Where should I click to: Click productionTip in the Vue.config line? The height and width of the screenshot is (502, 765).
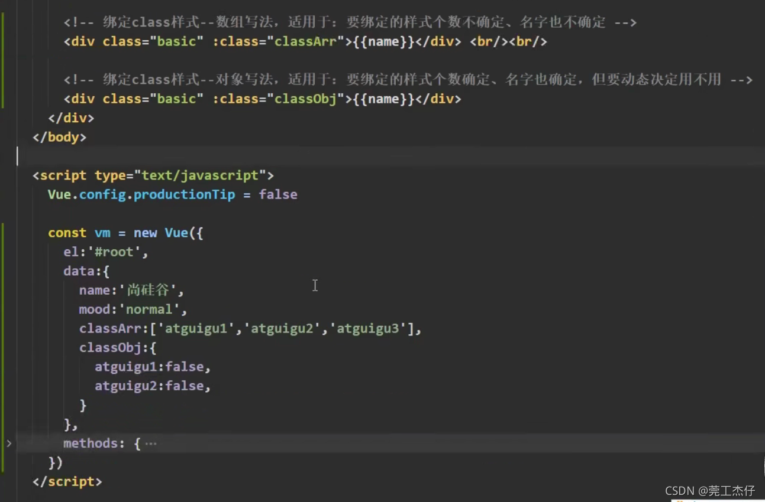(x=185, y=194)
